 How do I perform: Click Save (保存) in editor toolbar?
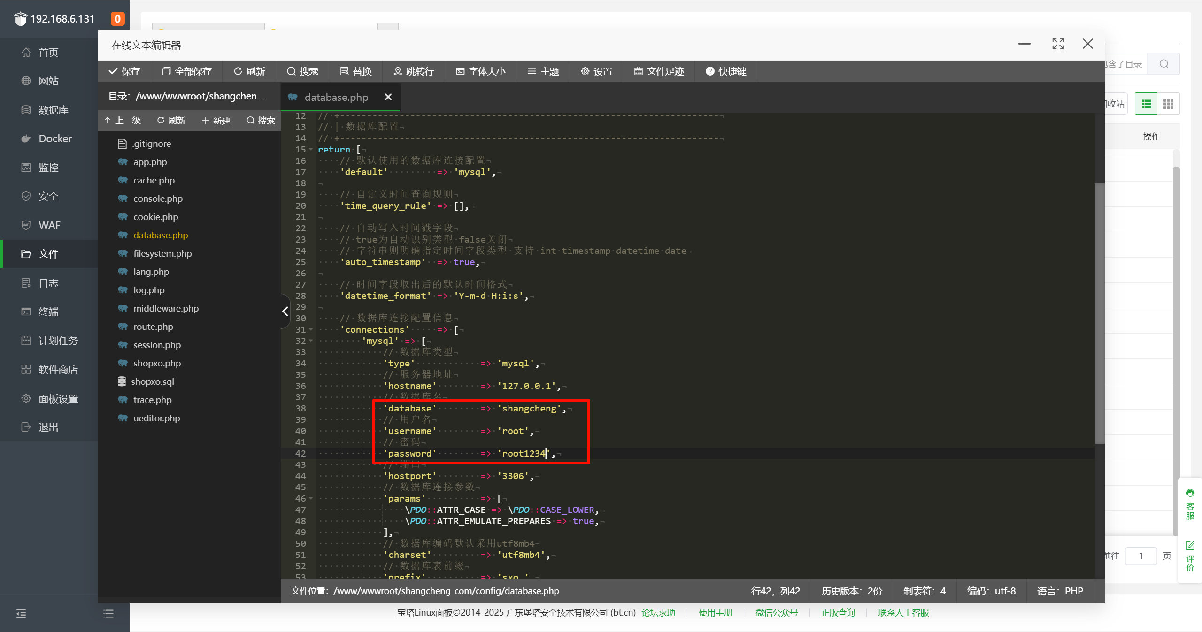coord(124,71)
